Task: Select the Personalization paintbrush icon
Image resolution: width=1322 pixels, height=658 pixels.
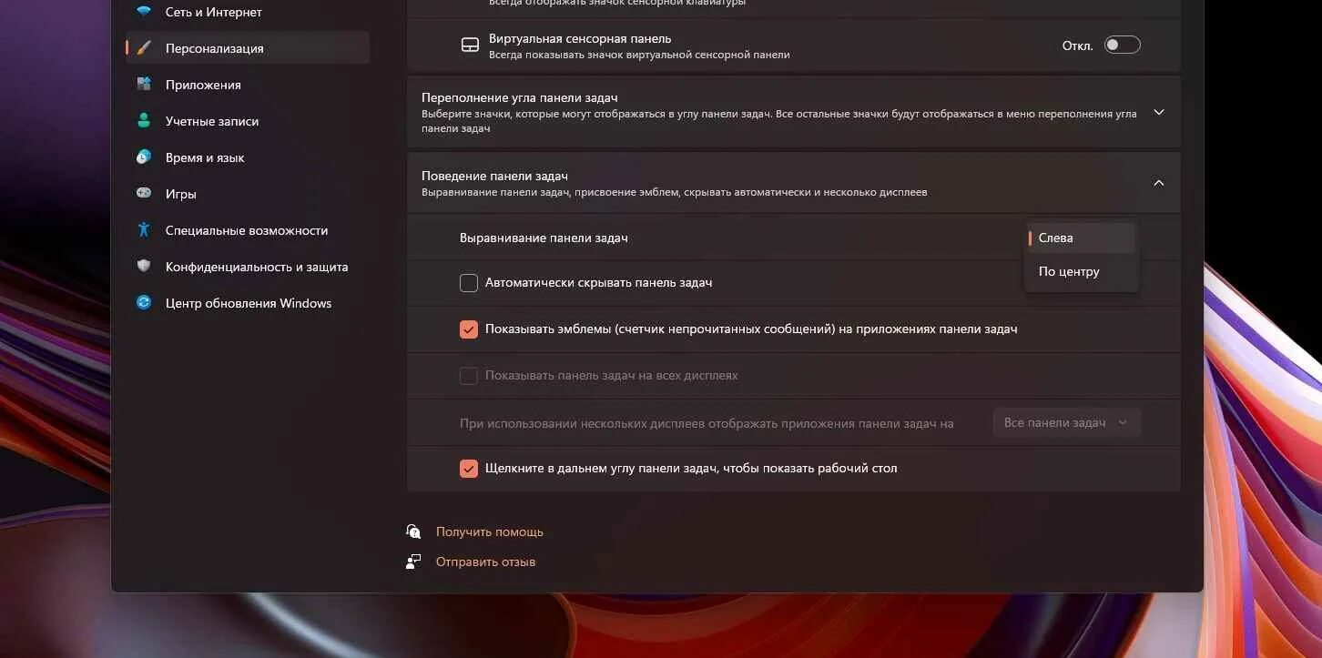Action: point(144,48)
